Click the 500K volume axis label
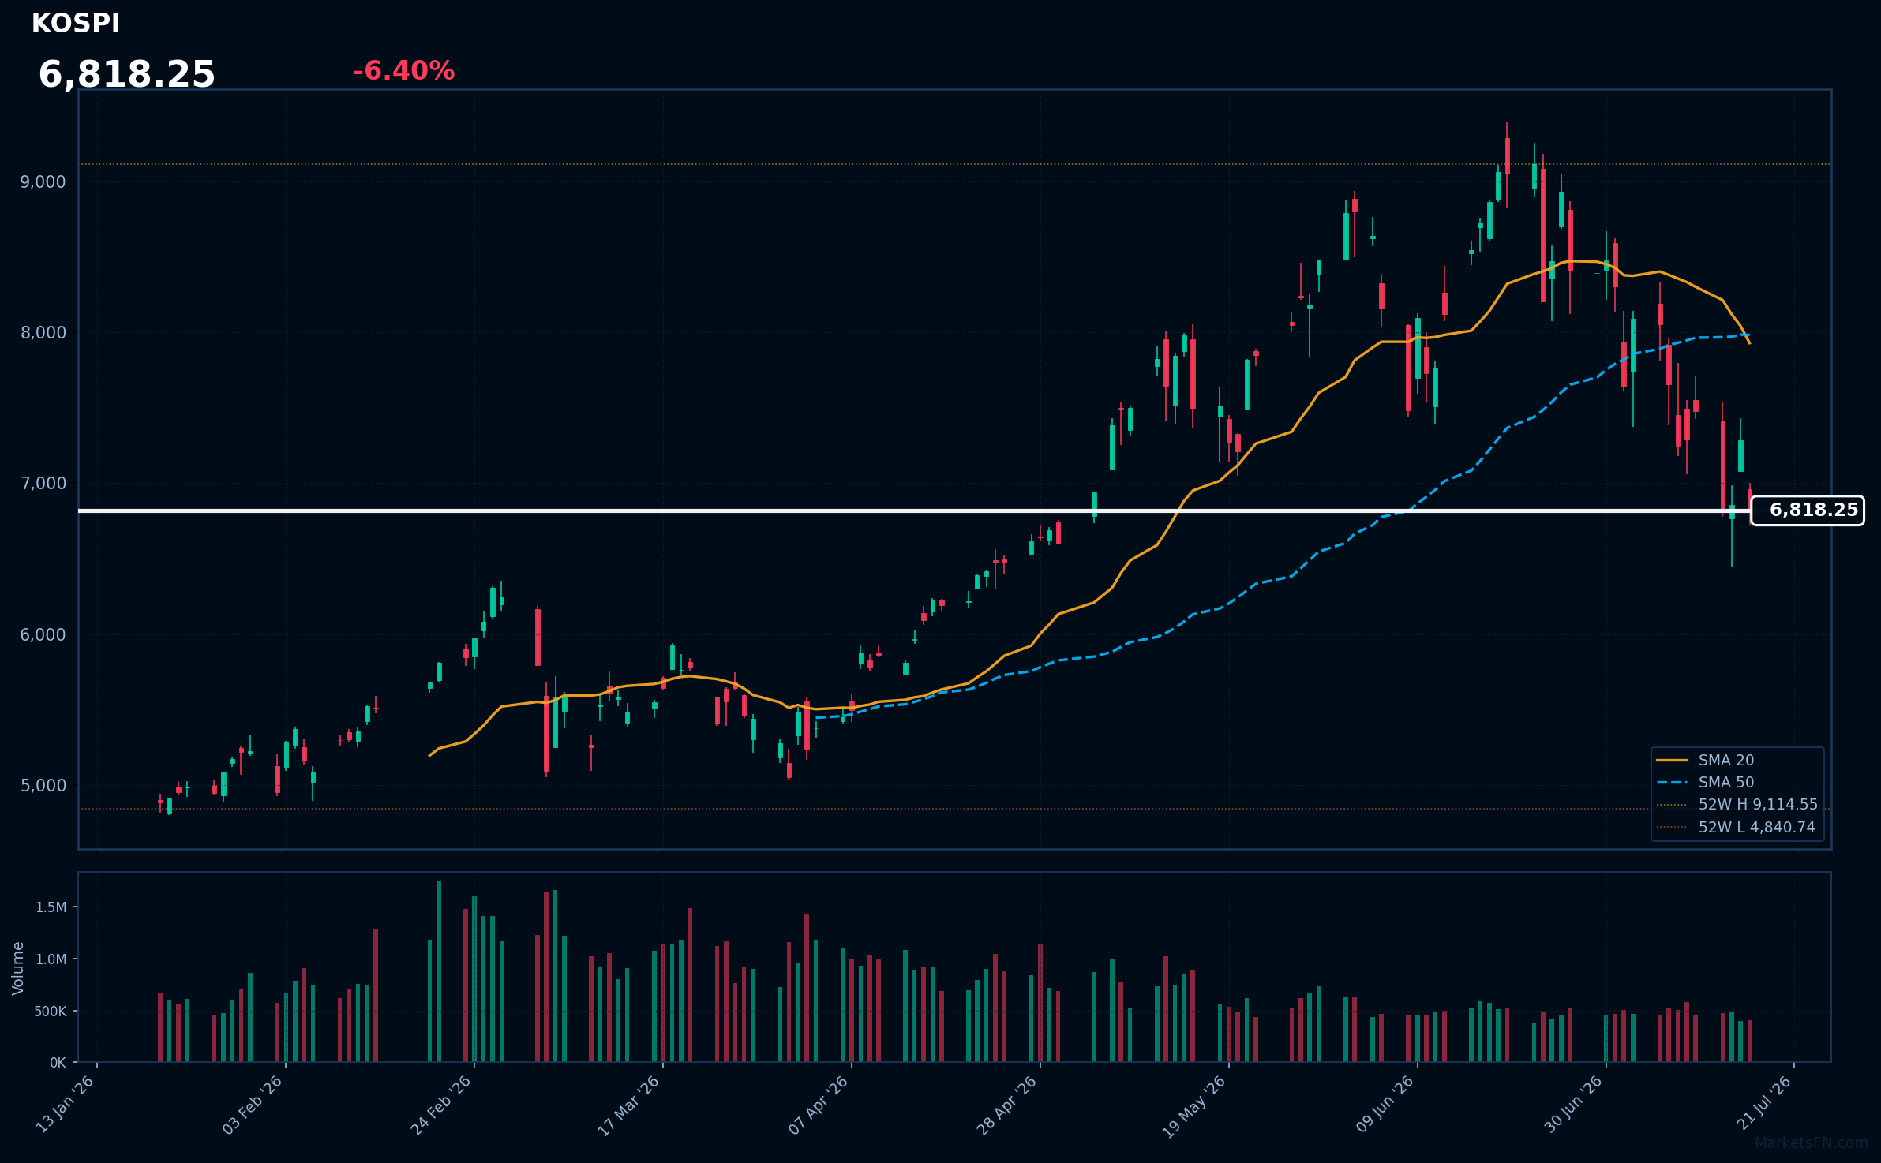The height and width of the screenshot is (1163, 1881). [x=50, y=1012]
